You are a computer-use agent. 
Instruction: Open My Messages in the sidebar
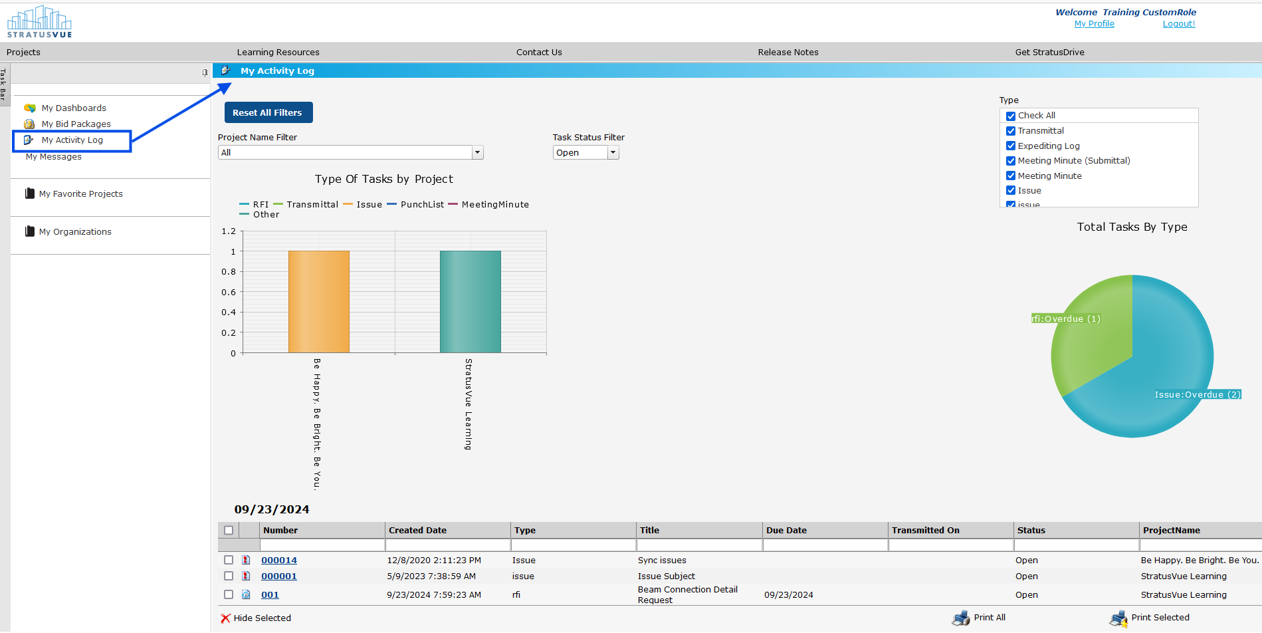pos(54,157)
